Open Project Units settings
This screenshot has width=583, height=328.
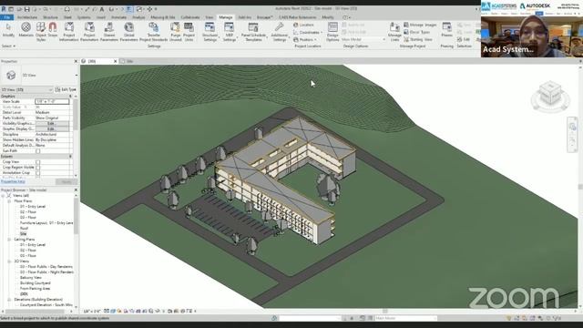pyautogui.click(x=189, y=31)
